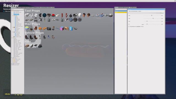Spawn the black tire wheel prop

(75, 20)
